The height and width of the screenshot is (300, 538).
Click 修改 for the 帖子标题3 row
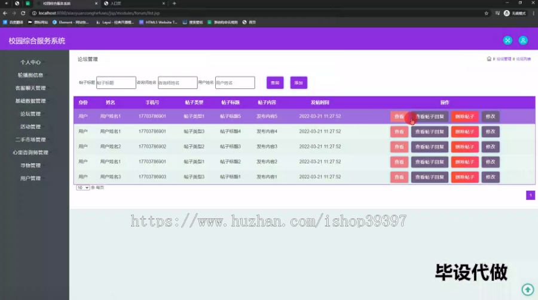click(x=490, y=147)
